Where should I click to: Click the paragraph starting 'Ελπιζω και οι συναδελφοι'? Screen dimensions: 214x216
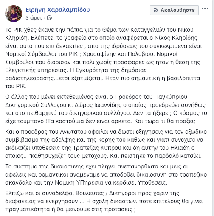click(x=104, y=201)
